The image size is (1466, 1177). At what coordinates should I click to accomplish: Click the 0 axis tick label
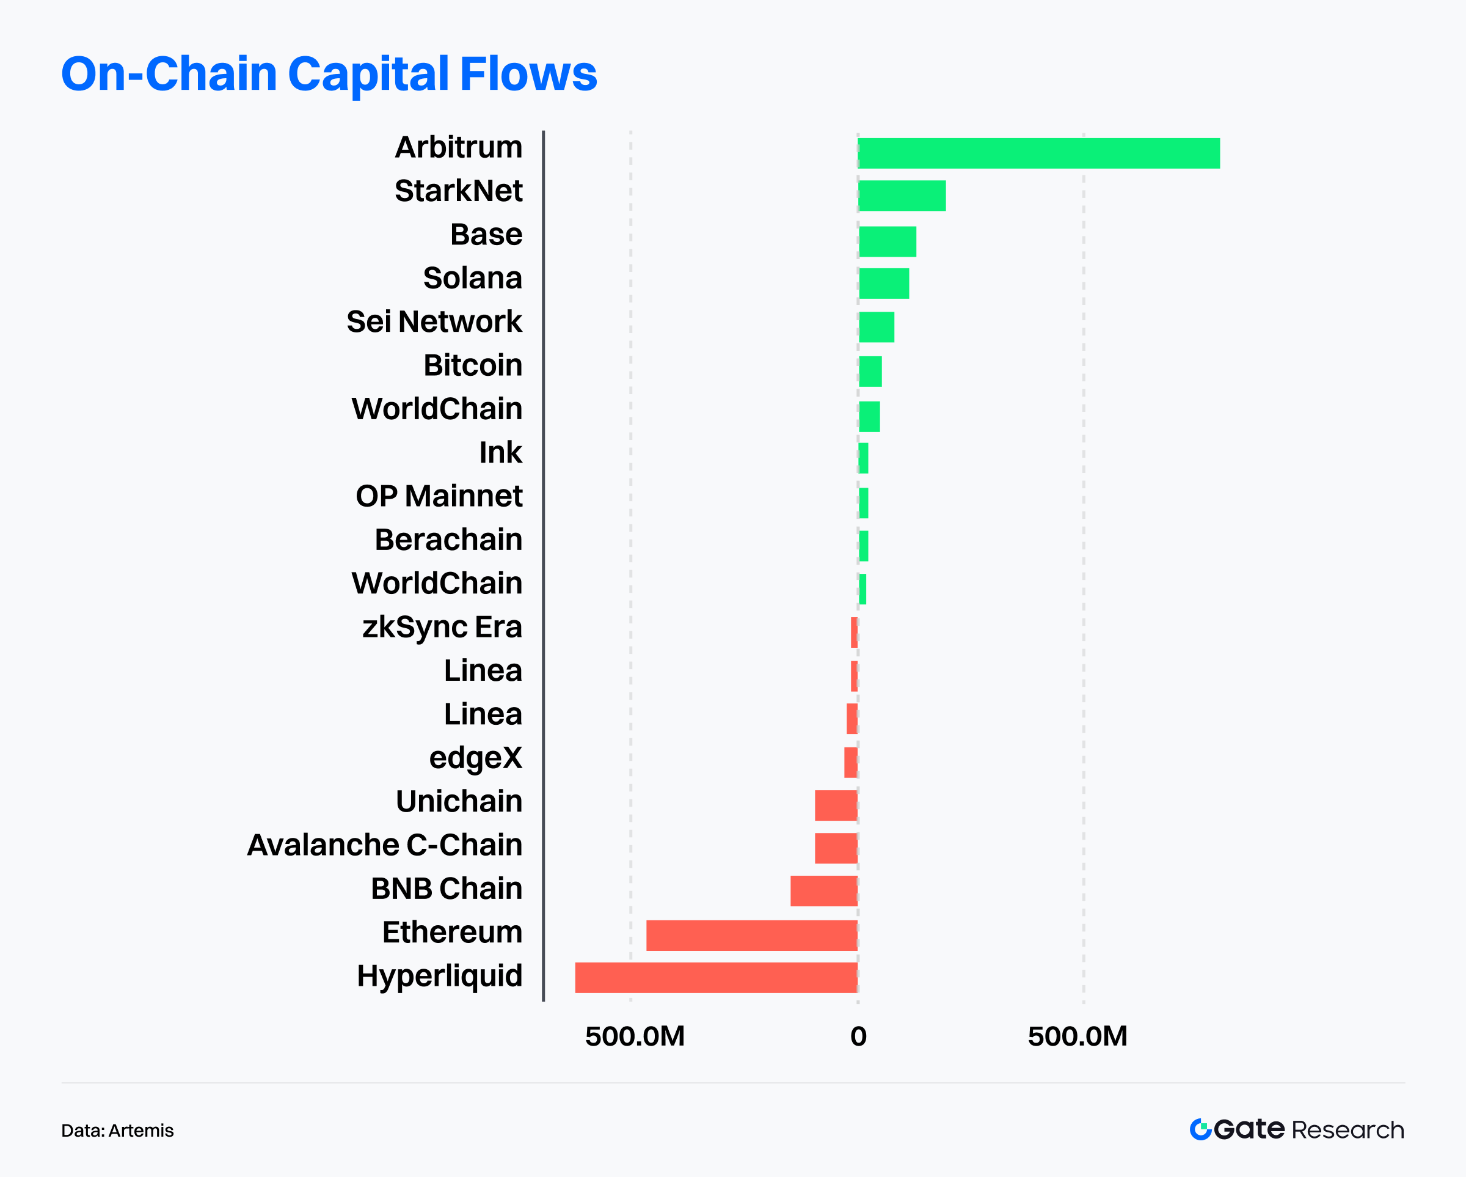tap(858, 1036)
